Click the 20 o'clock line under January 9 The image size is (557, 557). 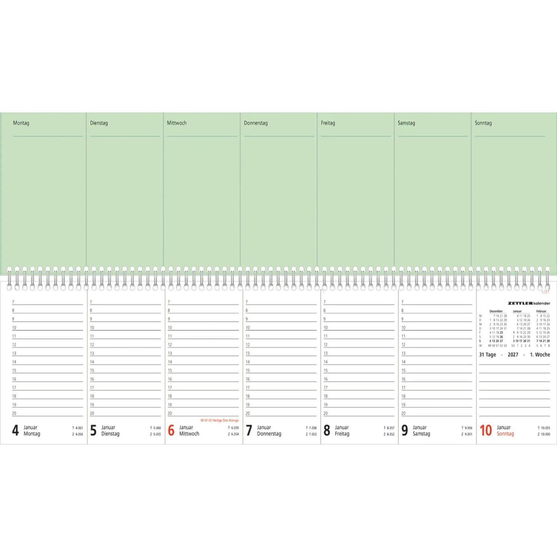(x=437, y=413)
